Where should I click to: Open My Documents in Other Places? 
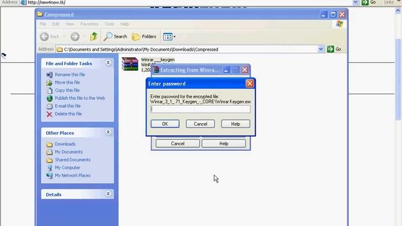[x=68, y=152]
